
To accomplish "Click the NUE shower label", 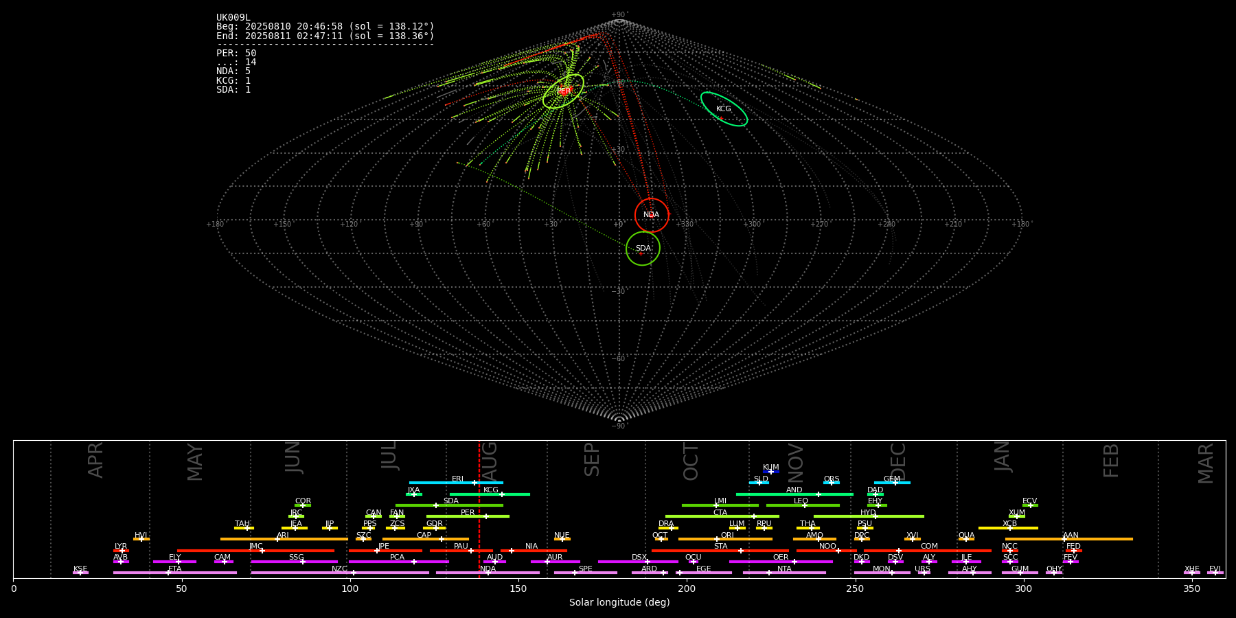I will 562,536.
